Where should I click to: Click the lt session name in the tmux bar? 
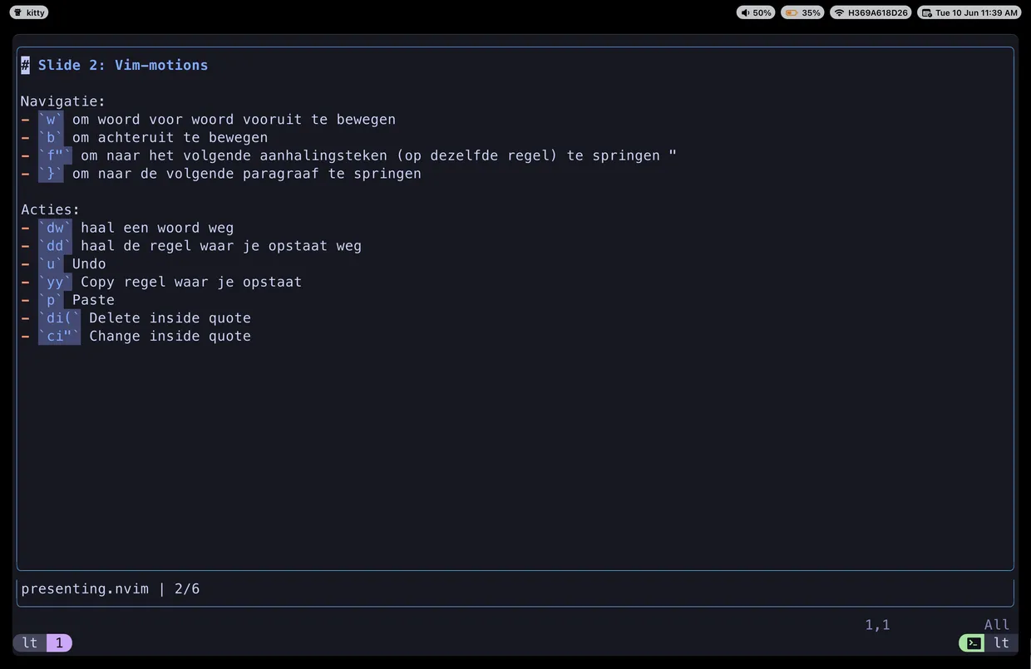pyautogui.click(x=29, y=642)
